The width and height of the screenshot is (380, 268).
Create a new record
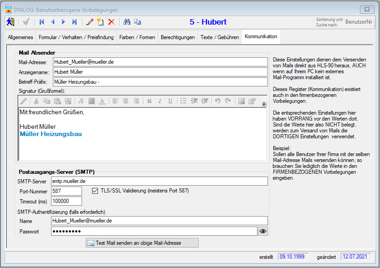point(100,22)
